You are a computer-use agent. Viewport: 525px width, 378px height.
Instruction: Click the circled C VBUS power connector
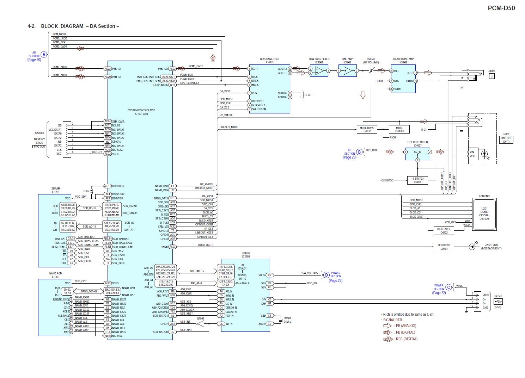(x=448, y=287)
